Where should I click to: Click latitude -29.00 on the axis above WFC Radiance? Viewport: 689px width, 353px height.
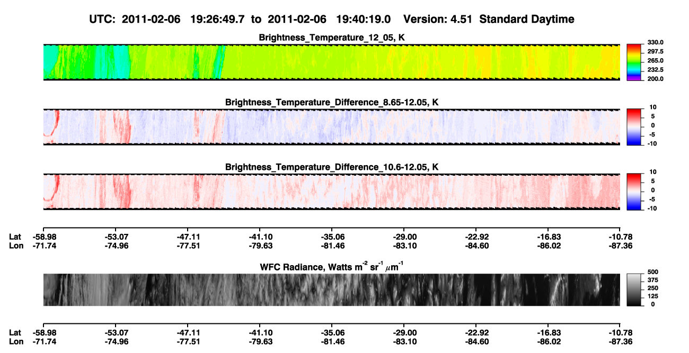coord(404,237)
